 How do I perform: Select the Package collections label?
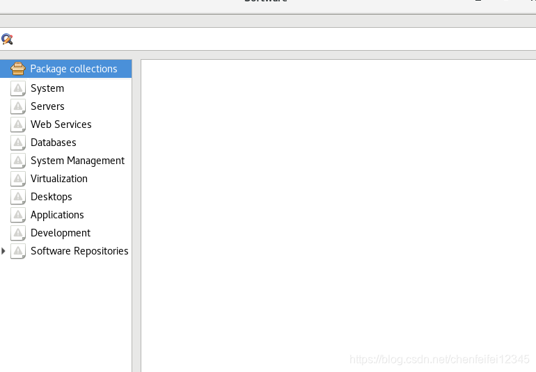click(74, 69)
